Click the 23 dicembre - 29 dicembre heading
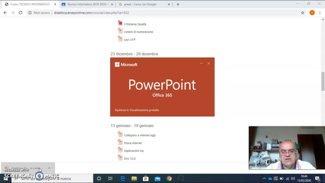This screenshot has width=325, height=183. click(134, 54)
